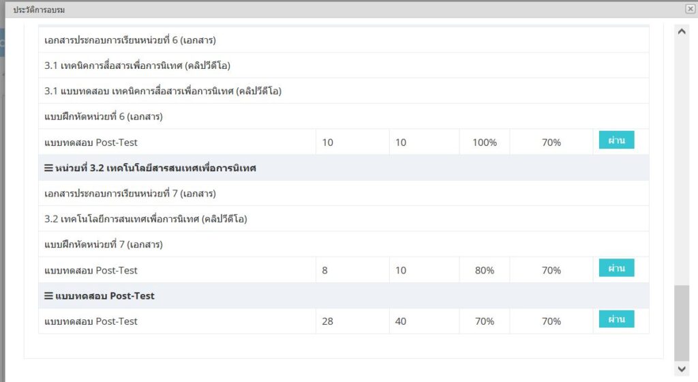Open แบบฝึกหัดหน่วยที่ 6 document
This screenshot has width=698, height=382.
(104, 117)
